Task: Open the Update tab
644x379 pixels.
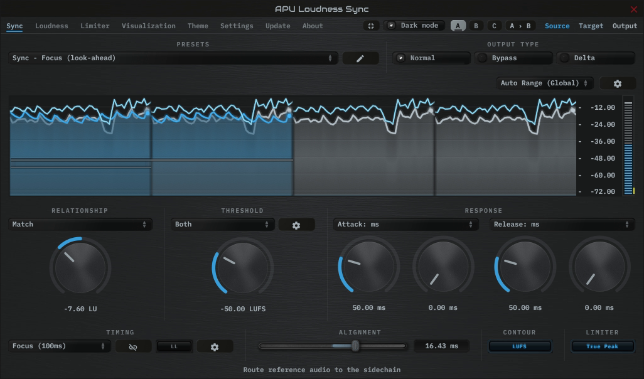Action: click(278, 26)
